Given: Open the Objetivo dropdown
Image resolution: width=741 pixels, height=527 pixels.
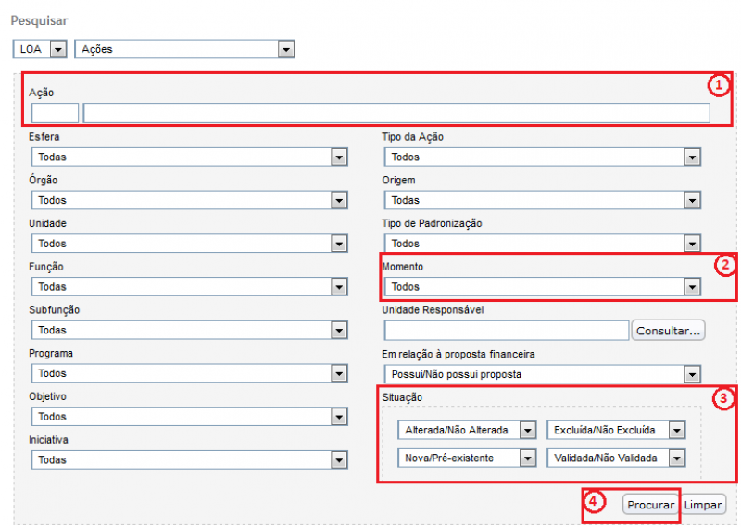Looking at the screenshot, I should pos(189,417).
